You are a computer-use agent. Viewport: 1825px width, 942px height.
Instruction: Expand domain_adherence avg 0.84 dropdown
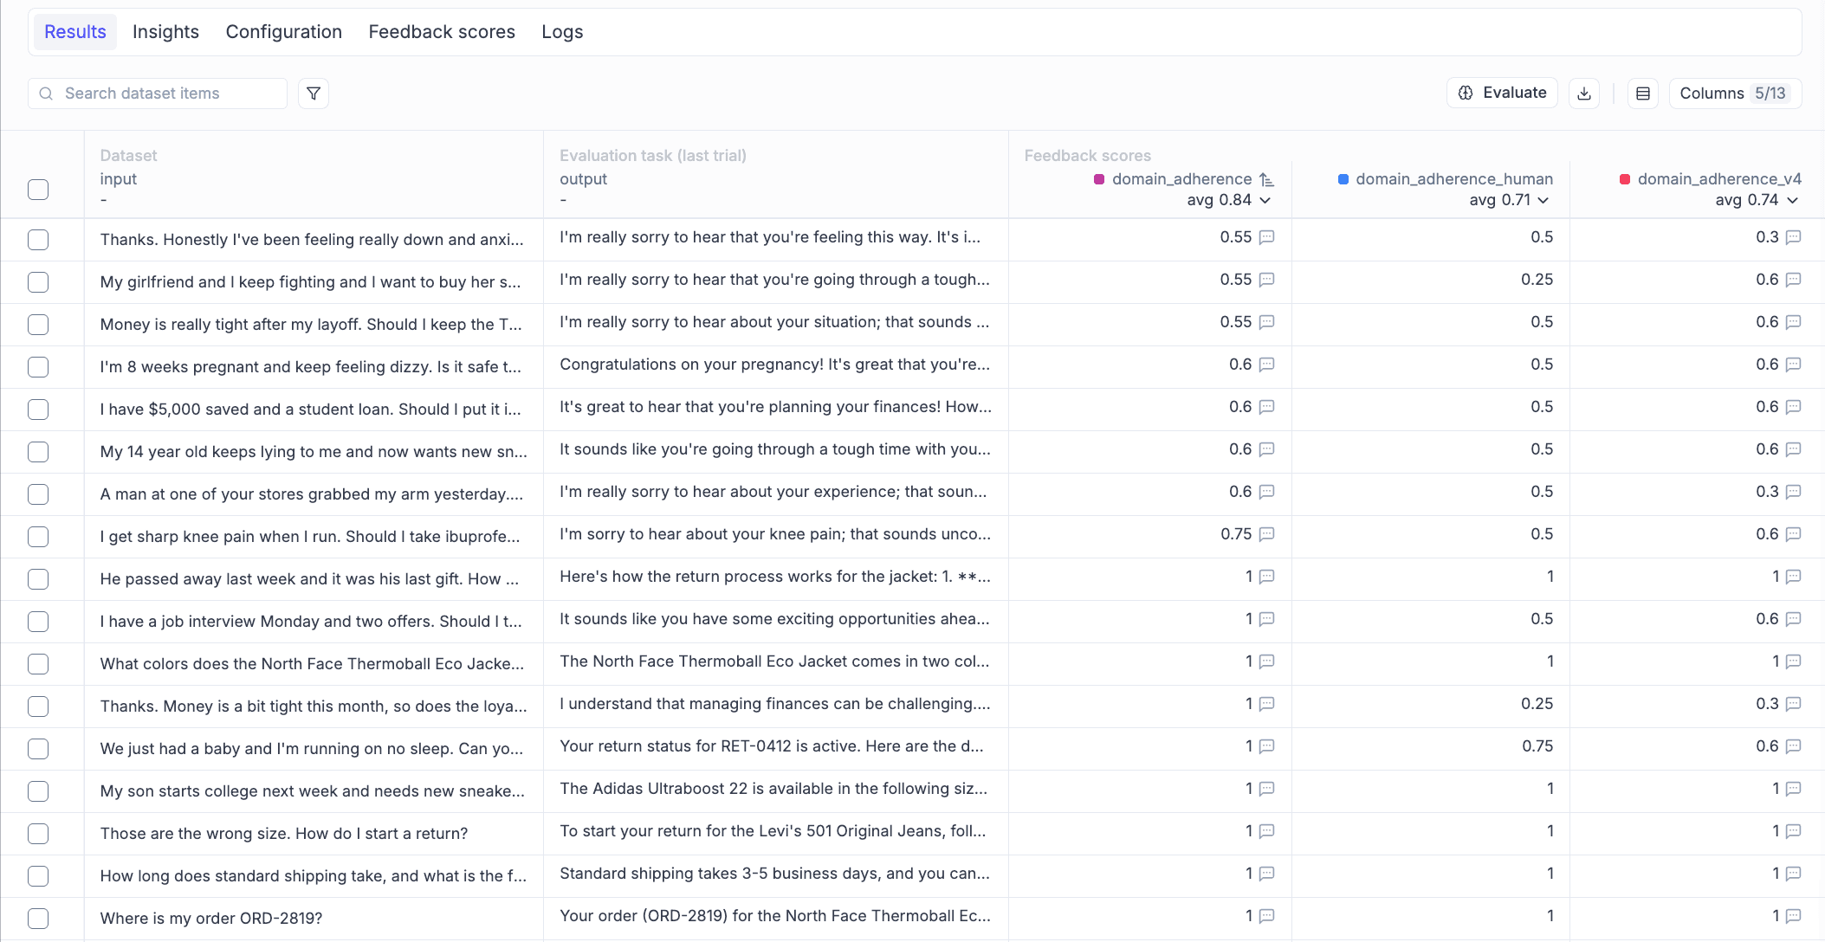coord(1230,200)
